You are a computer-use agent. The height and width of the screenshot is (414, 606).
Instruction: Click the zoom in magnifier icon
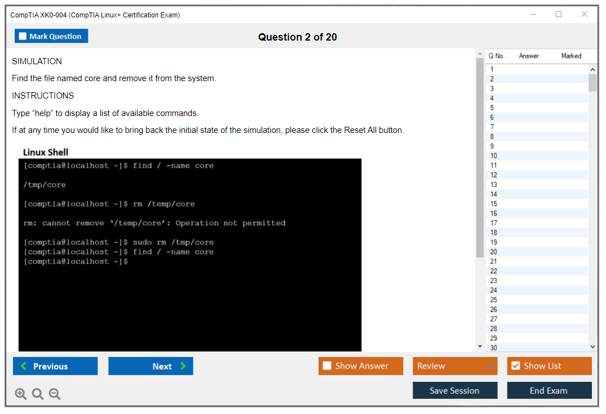point(21,394)
